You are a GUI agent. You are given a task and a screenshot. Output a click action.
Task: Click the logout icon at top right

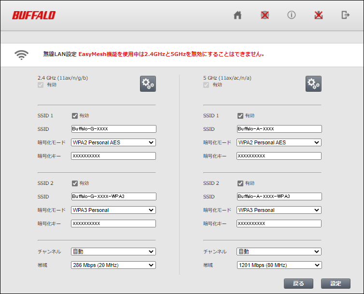point(345,15)
